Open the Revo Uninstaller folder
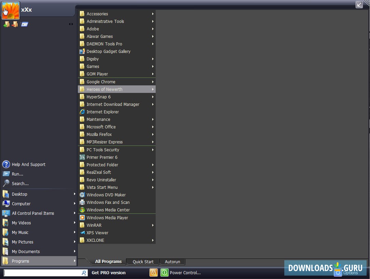 pos(117,180)
